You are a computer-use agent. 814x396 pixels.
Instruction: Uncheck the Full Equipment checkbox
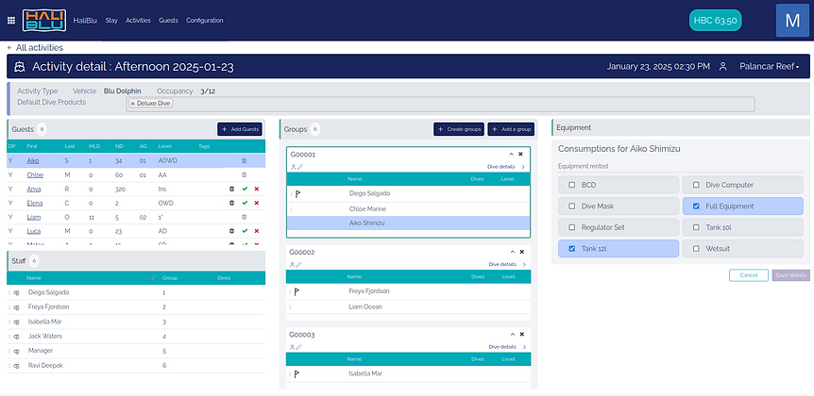pos(696,206)
